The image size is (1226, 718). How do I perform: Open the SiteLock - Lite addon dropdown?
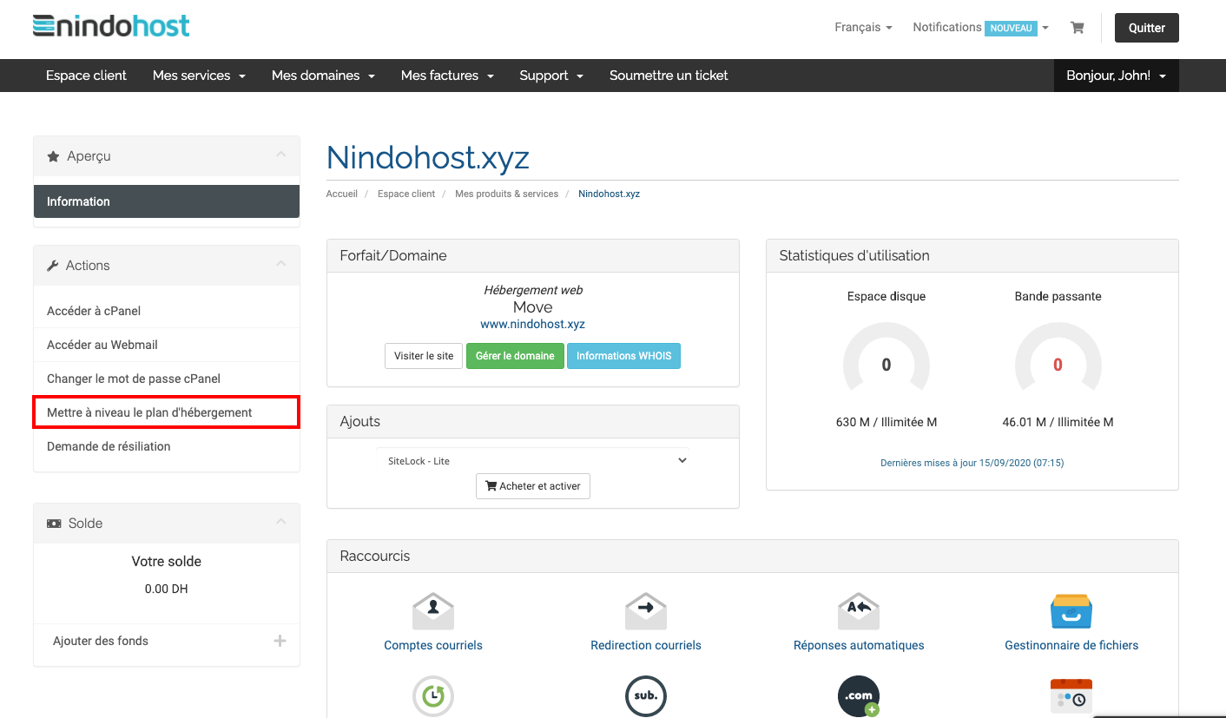click(533, 461)
